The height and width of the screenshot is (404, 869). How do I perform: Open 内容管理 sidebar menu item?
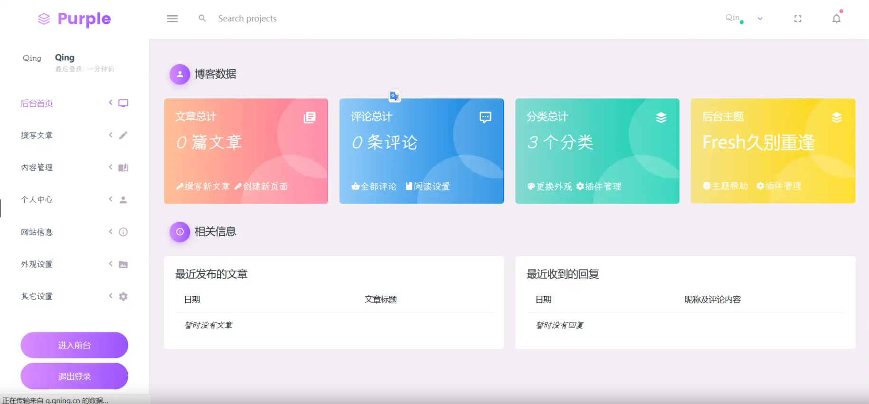tap(37, 168)
